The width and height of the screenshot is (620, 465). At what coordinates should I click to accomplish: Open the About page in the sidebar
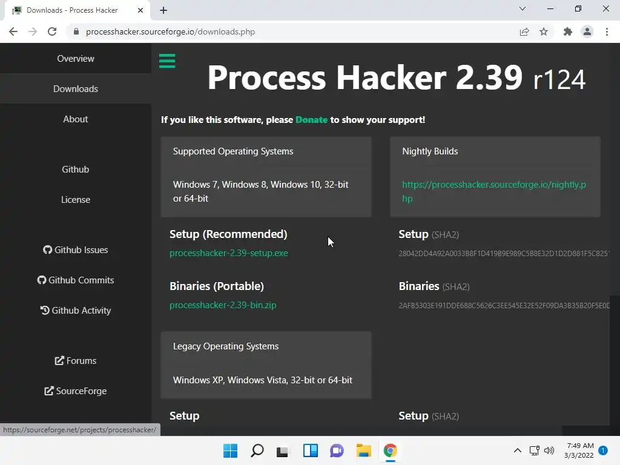click(x=76, y=119)
